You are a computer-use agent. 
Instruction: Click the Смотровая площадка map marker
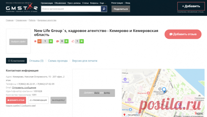coord(199,96)
